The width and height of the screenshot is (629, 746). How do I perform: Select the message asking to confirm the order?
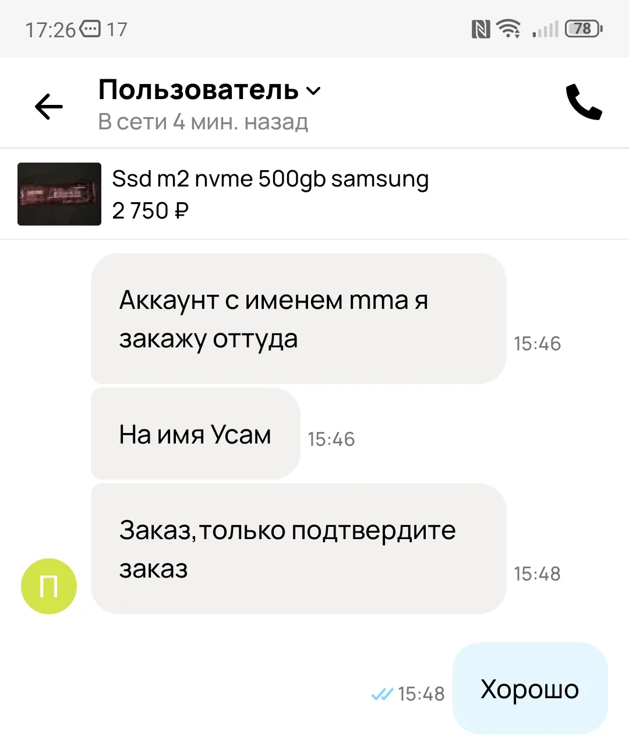point(299,548)
